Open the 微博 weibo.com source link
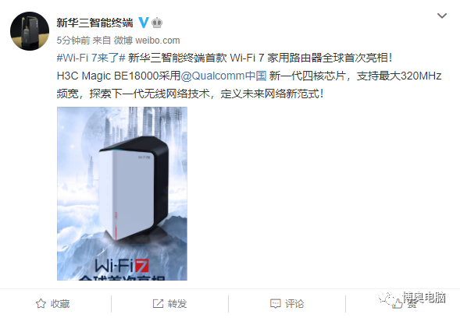The height and width of the screenshot is (318, 460). coord(147,41)
